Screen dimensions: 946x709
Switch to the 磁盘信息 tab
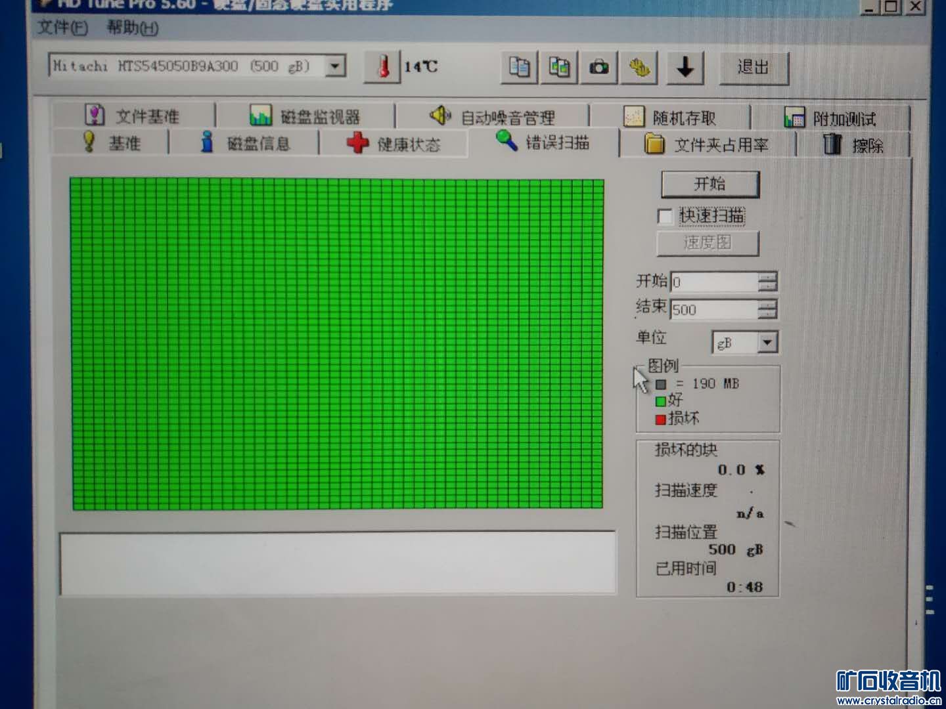tap(244, 143)
